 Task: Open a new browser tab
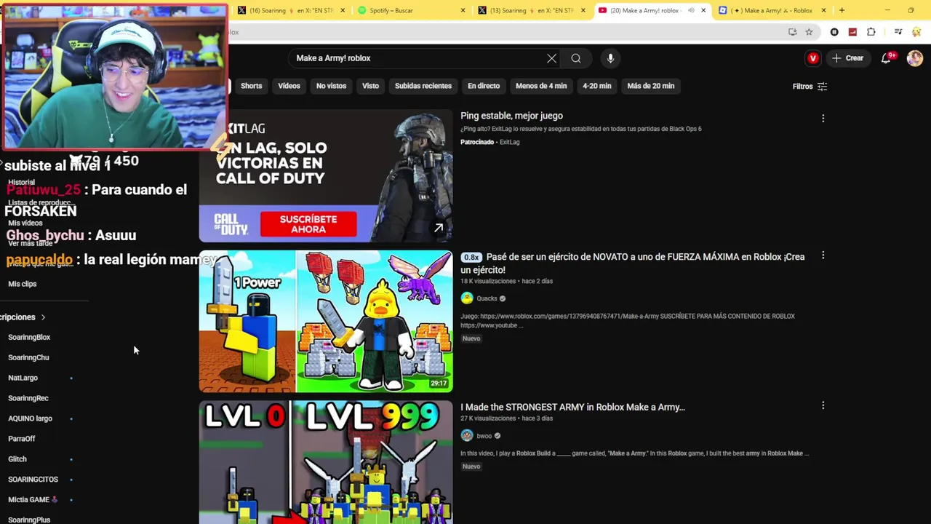842,10
